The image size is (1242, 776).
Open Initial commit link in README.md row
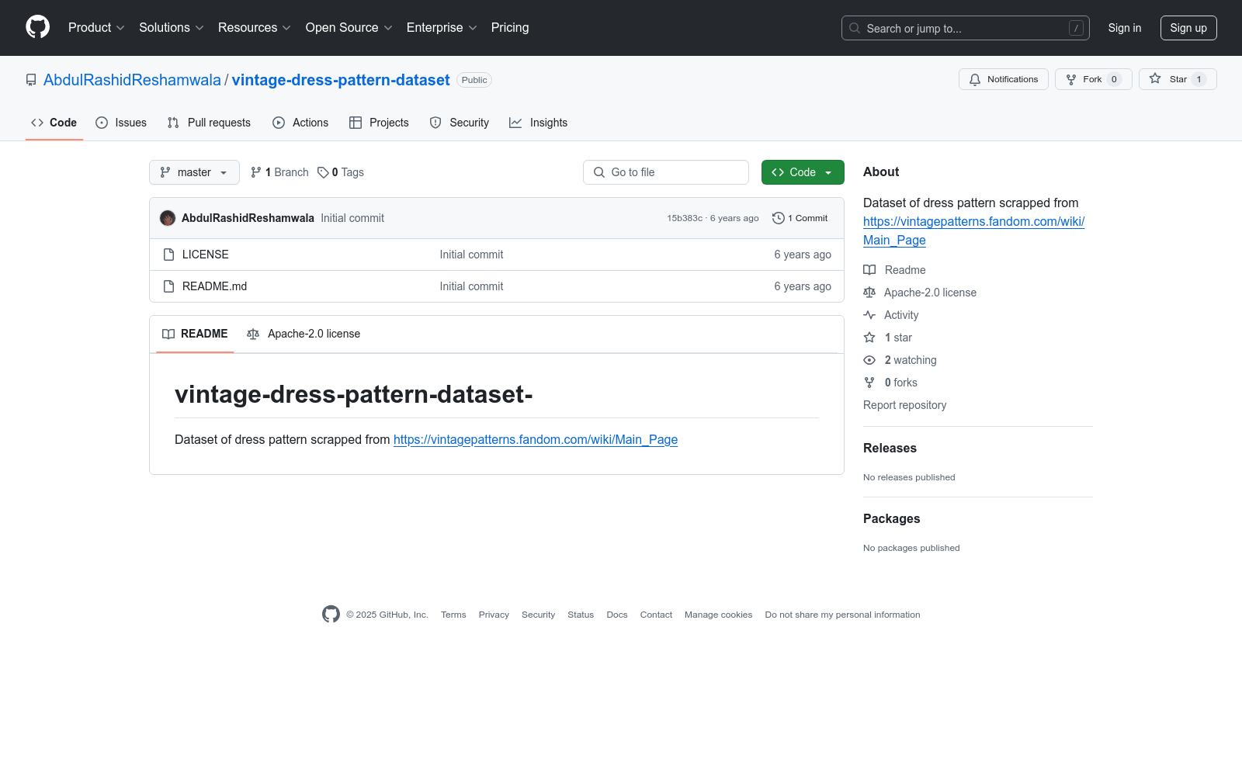tap(471, 286)
